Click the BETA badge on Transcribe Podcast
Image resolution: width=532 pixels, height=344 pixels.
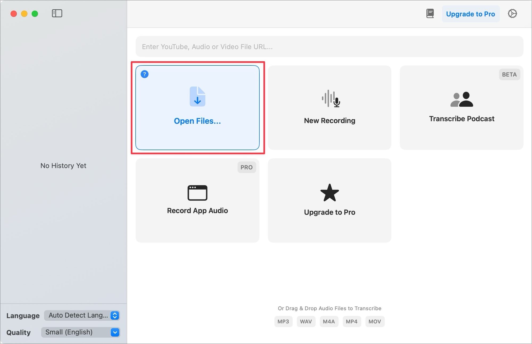click(509, 74)
